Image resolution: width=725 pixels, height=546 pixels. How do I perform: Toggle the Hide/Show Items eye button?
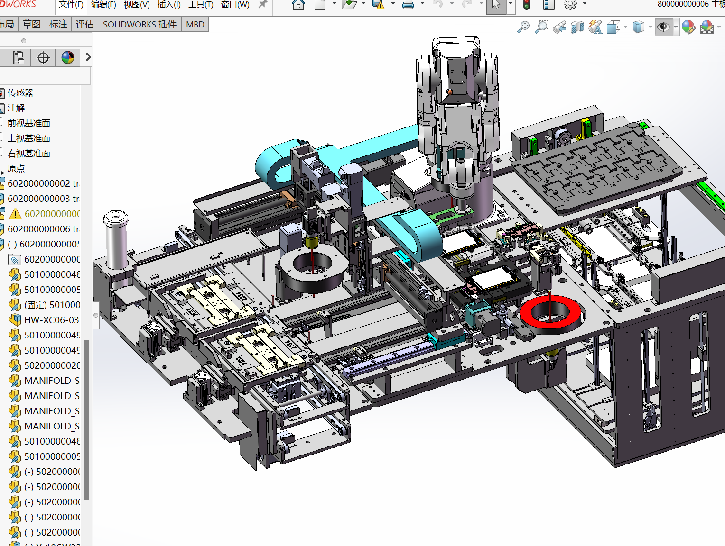click(x=663, y=27)
